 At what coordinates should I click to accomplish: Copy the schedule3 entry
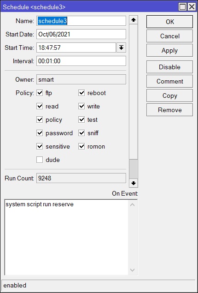click(x=169, y=96)
